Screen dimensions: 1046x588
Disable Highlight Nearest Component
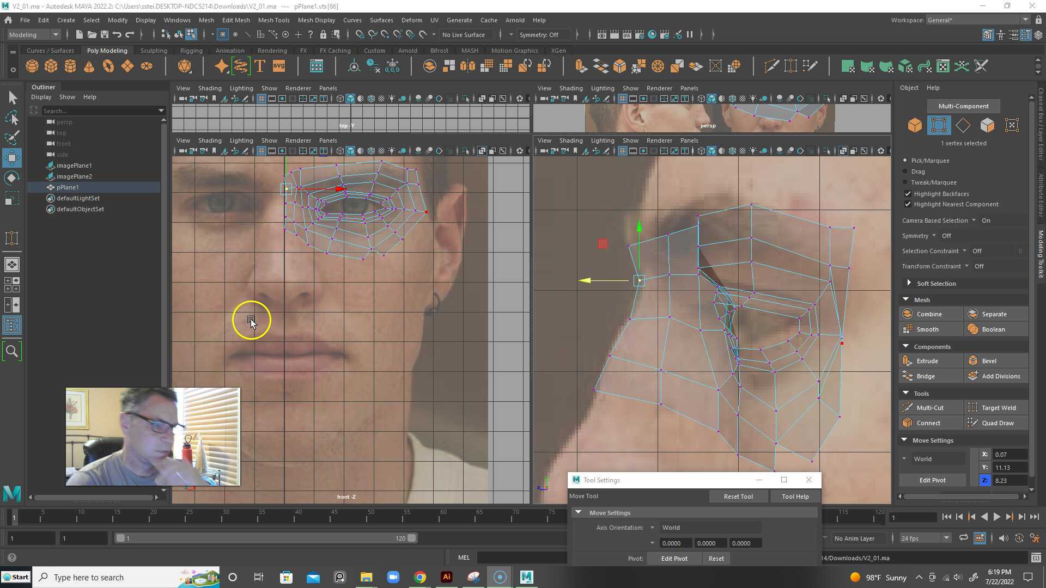[908, 204]
